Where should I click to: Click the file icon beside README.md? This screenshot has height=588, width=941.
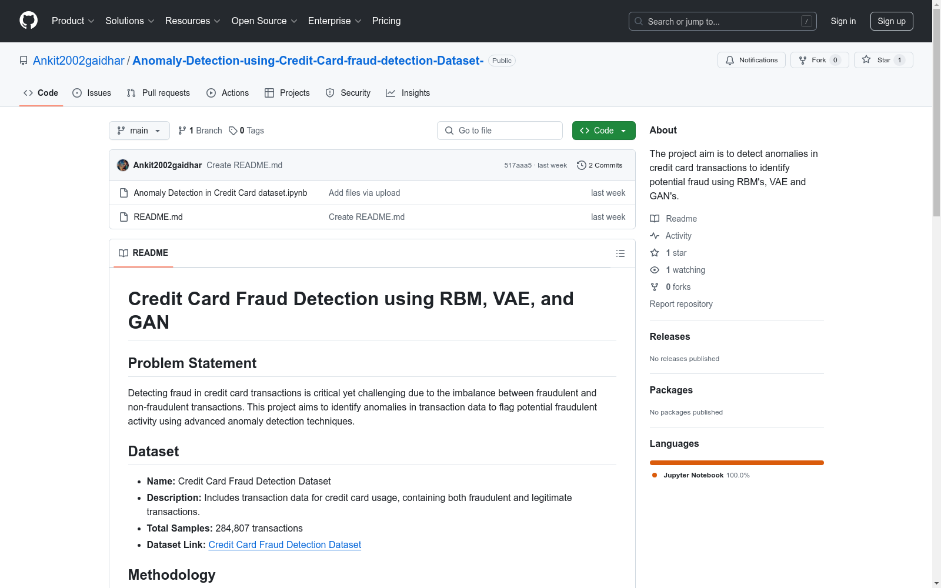click(124, 217)
